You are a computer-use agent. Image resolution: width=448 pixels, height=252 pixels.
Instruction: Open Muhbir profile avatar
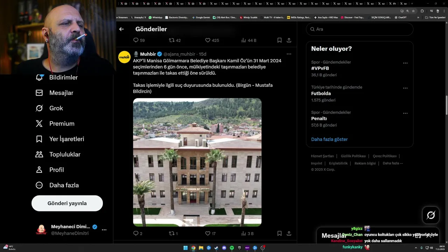pos(124,57)
